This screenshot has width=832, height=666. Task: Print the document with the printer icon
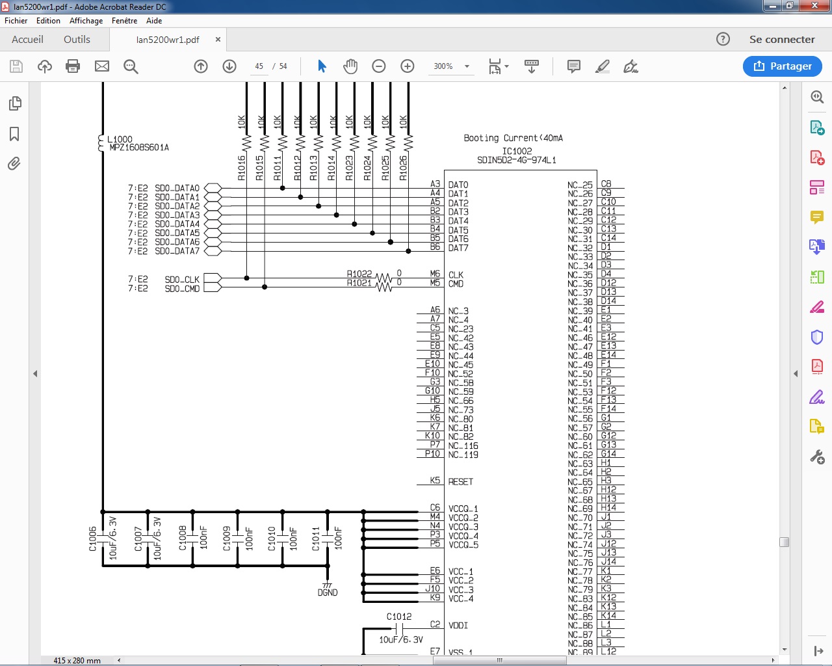point(73,66)
